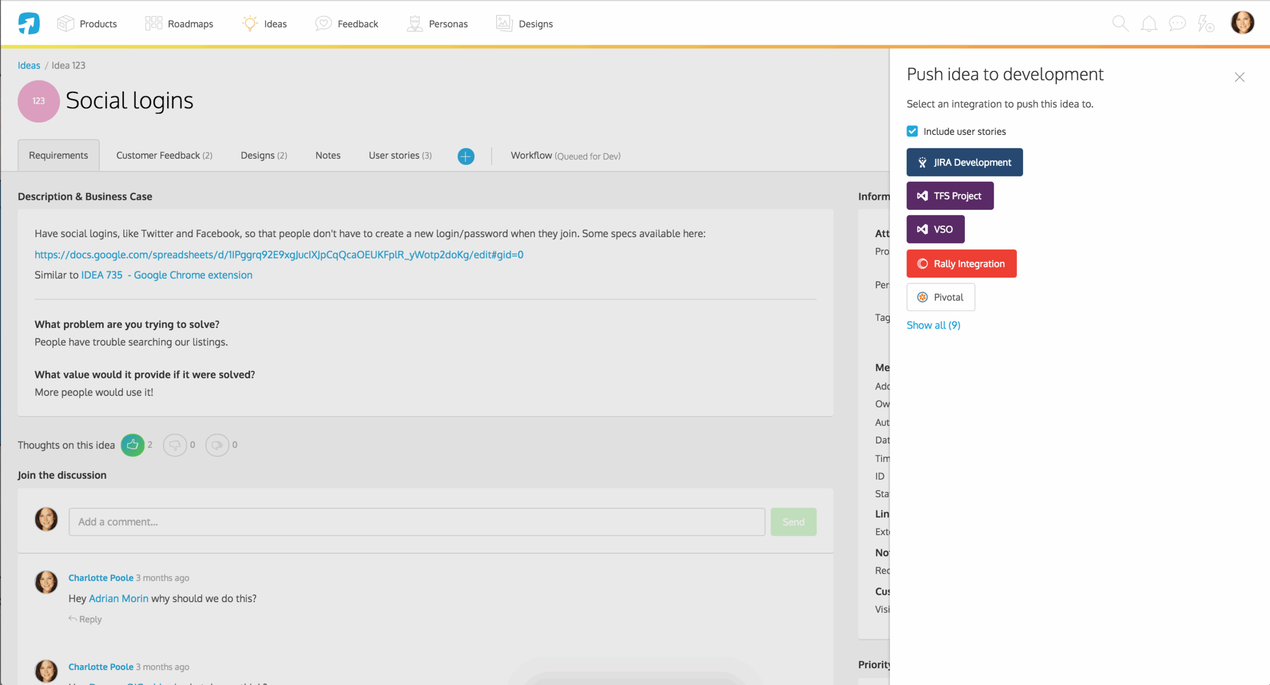Click the neutral vote icon

point(217,445)
